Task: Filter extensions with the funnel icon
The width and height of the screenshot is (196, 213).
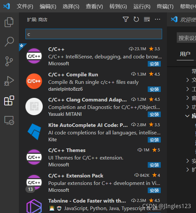Action: [x=126, y=19]
